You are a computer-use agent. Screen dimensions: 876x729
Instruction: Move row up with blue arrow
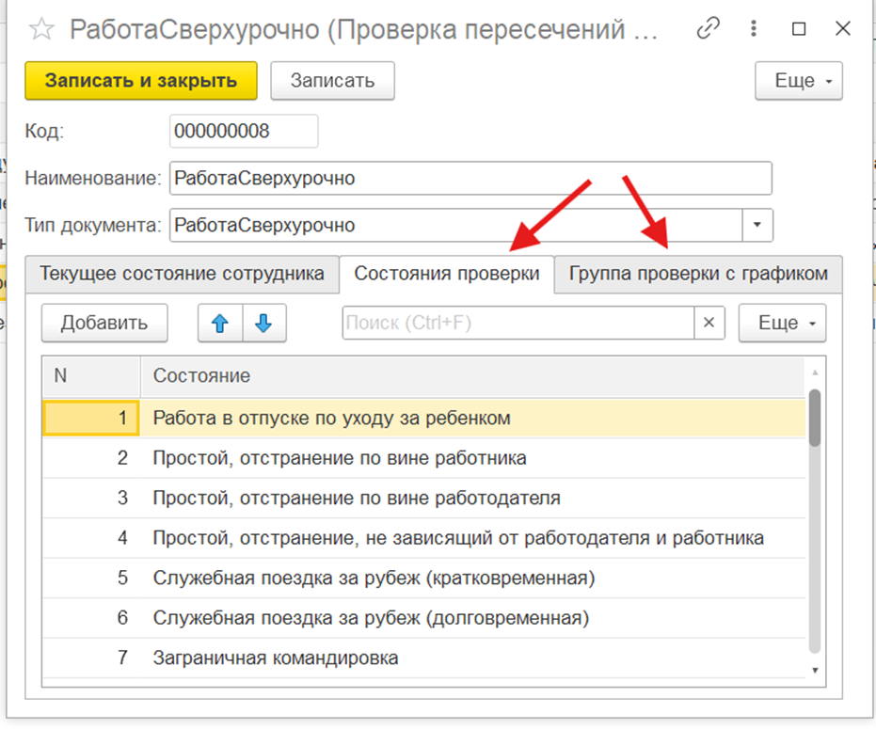[x=220, y=323]
